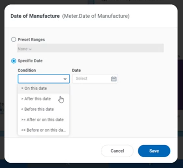Select the Specific Date radio button
The width and height of the screenshot is (183, 168).
coord(14,61)
